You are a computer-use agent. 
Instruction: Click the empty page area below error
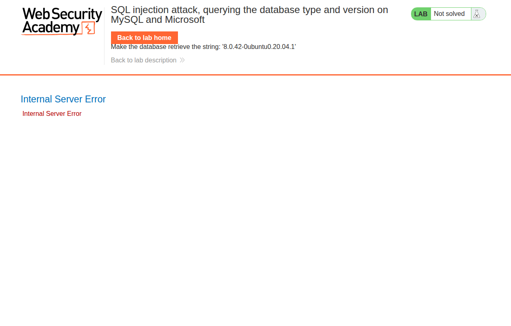point(255,220)
